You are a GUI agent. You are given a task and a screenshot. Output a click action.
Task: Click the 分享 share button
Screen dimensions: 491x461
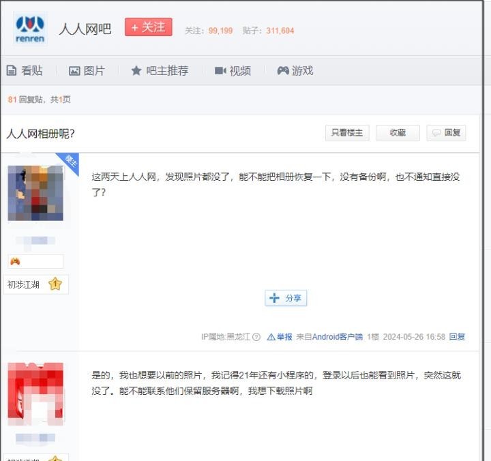click(286, 298)
